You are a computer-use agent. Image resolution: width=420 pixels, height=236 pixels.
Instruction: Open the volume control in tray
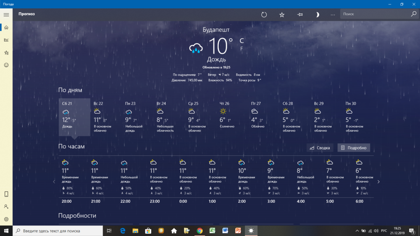(x=376, y=231)
